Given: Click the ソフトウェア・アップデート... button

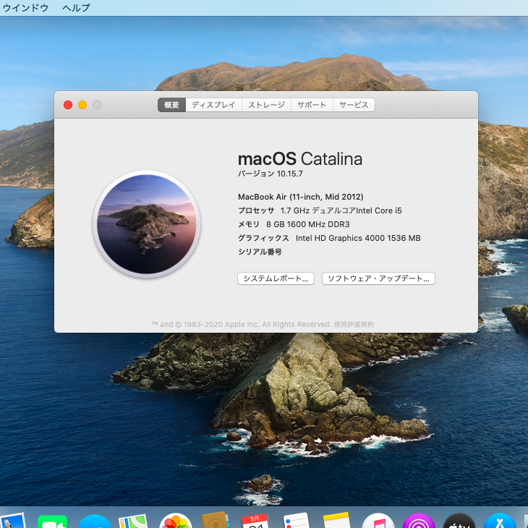Looking at the screenshot, I should point(378,278).
